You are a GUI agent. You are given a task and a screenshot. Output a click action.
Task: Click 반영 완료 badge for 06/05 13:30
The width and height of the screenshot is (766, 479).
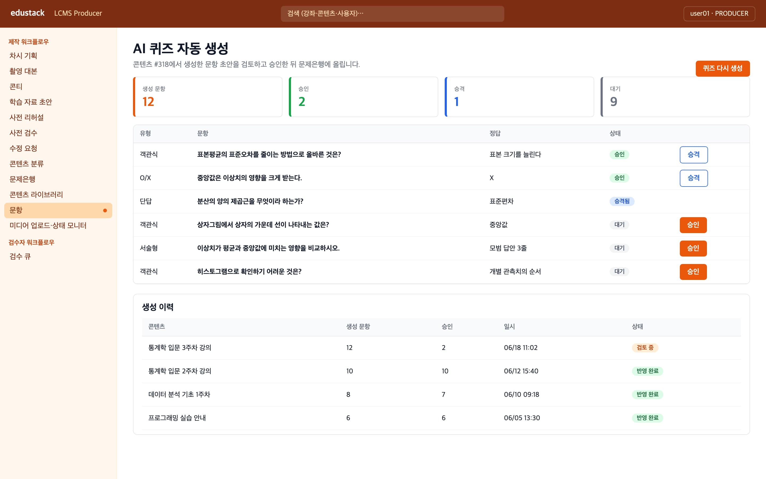coord(647,418)
